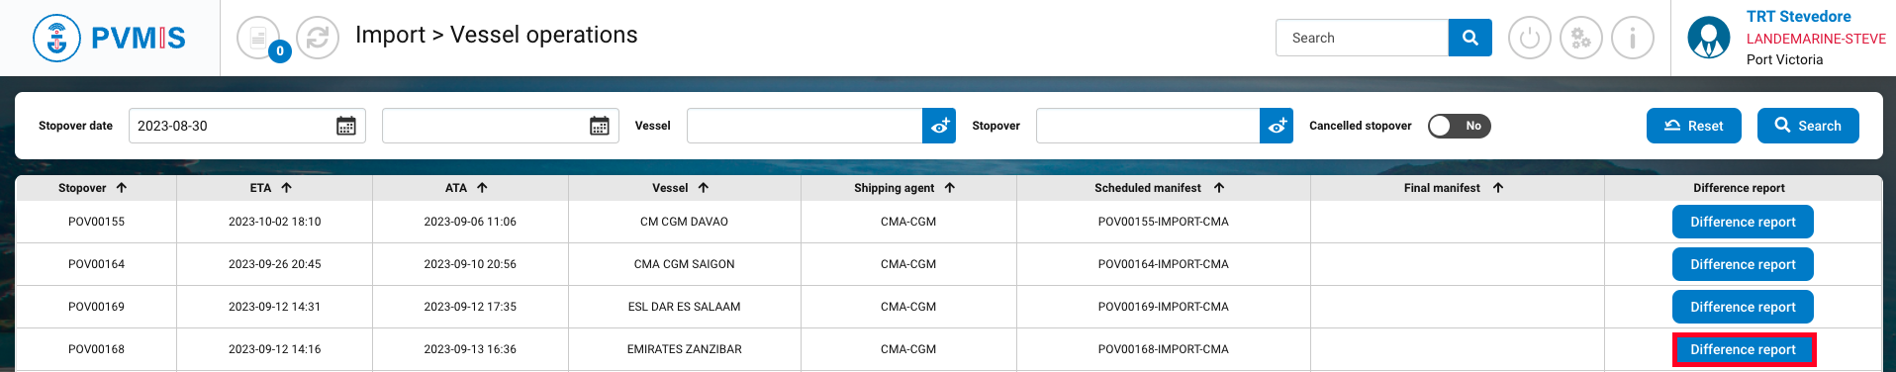Viewport: 1896px width, 372px height.
Task: Click the Reset filters button
Action: pos(1693,126)
